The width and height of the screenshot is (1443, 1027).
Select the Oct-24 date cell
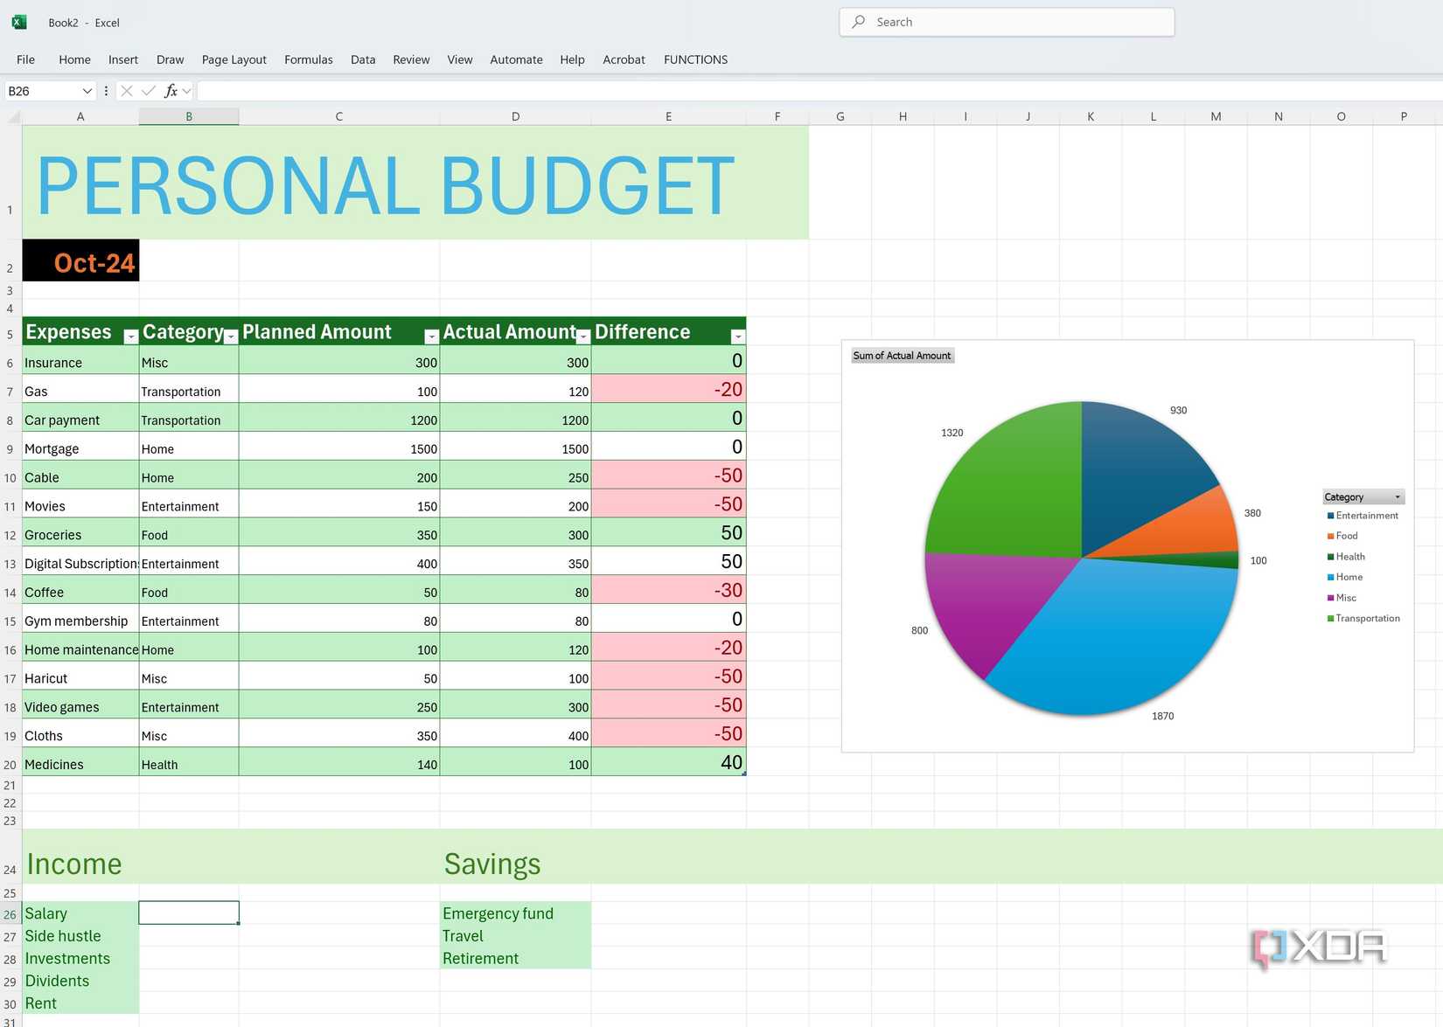(80, 260)
